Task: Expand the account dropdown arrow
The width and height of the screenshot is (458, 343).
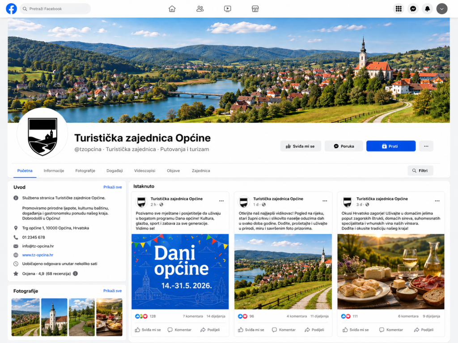Action: coord(441,9)
